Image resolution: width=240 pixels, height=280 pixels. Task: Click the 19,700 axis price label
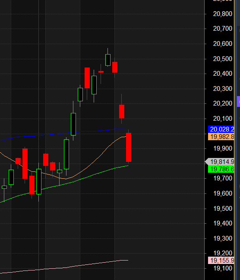(223, 178)
